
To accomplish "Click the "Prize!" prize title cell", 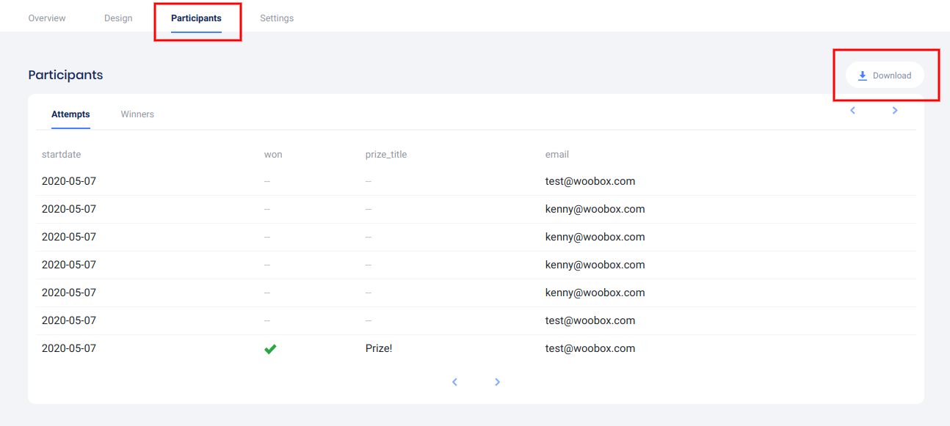I will [379, 348].
